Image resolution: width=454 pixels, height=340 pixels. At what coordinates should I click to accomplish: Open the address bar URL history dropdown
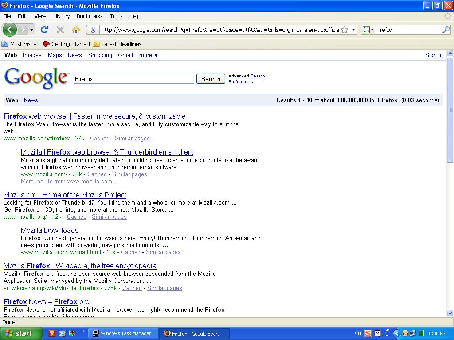click(353, 30)
